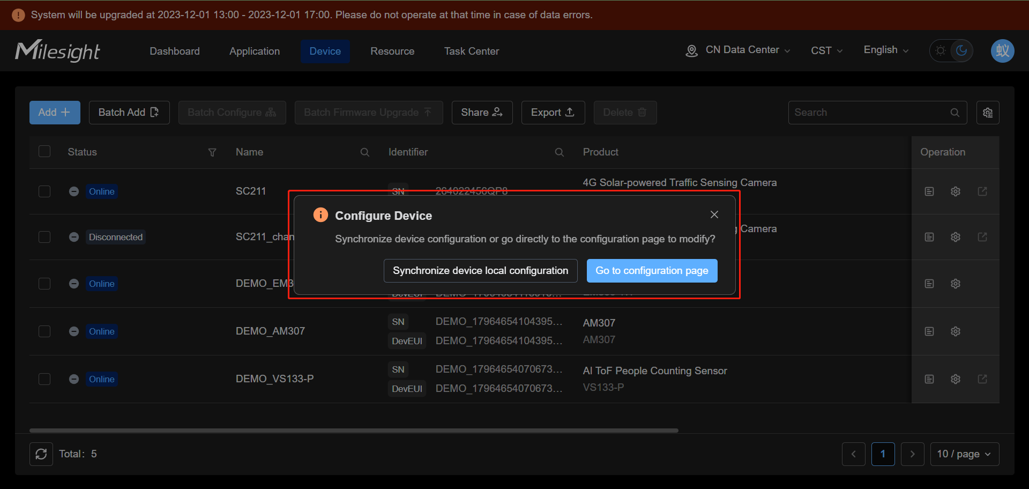Click the Add device button

[x=55, y=113]
